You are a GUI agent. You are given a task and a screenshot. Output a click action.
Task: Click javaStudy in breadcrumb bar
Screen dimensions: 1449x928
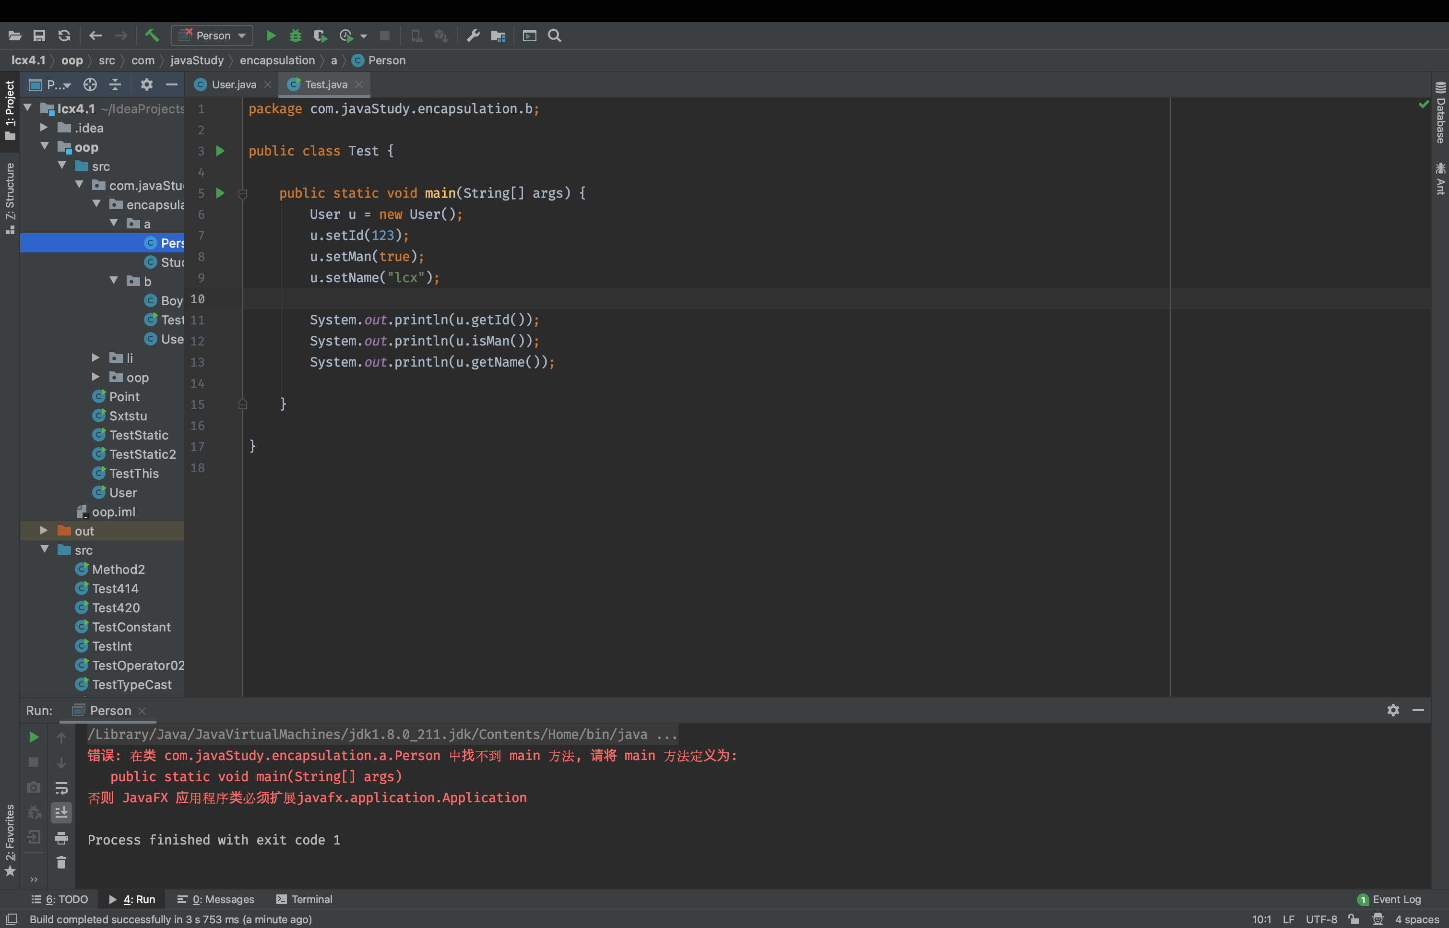point(197,60)
